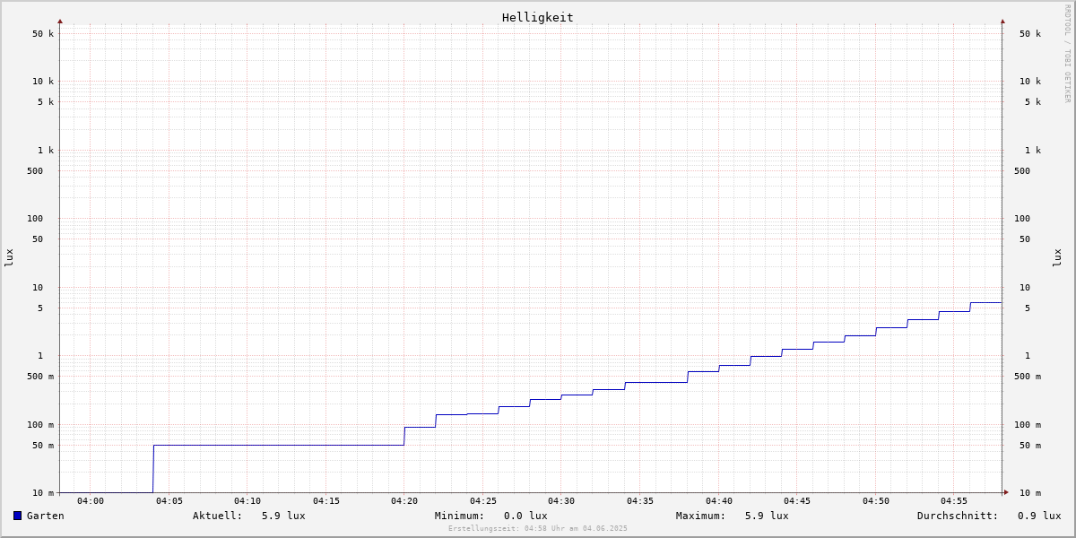Click the 50 k label on left axis
Image resolution: width=1076 pixels, height=538 pixels.
tap(43, 34)
